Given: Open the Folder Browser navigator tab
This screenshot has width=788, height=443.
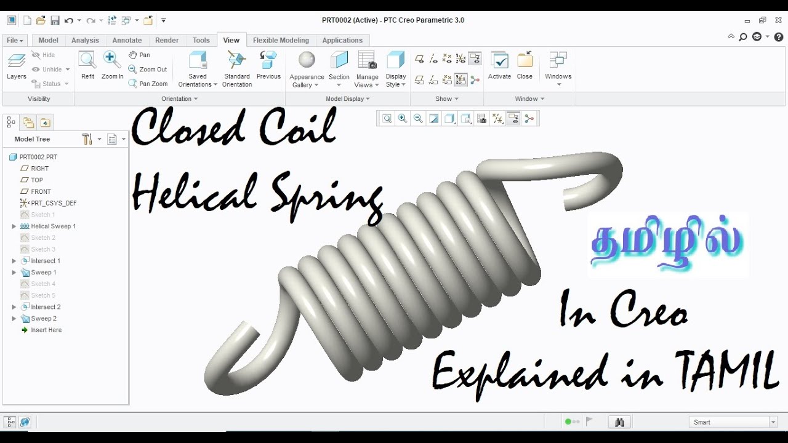Looking at the screenshot, I should (28, 122).
